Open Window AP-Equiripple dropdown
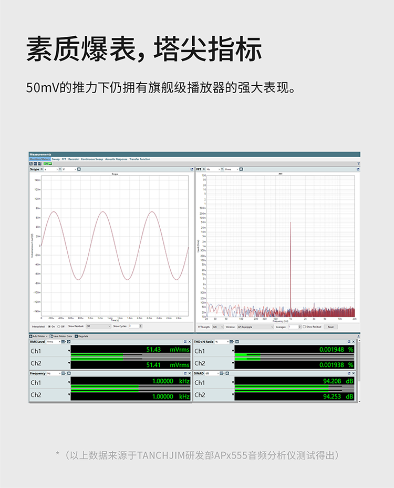Screen dimensions: 394x488 tap(255, 327)
